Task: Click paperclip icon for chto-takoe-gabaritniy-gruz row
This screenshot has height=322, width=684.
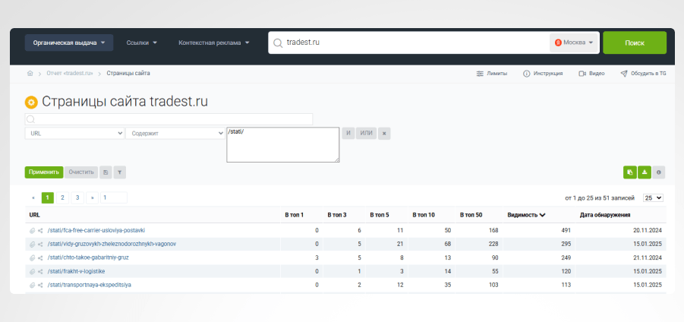Action: pyautogui.click(x=32, y=258)
